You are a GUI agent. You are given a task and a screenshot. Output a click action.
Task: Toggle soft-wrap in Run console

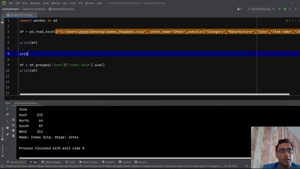[x=13, y=120]
